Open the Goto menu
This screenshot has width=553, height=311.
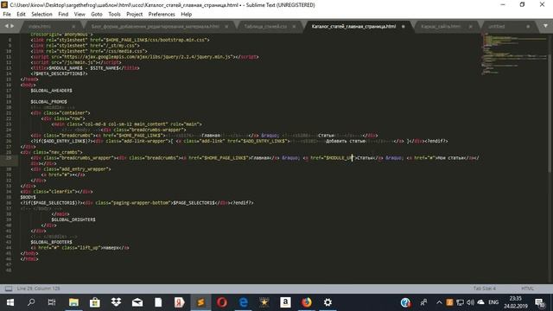coord(96,14)
